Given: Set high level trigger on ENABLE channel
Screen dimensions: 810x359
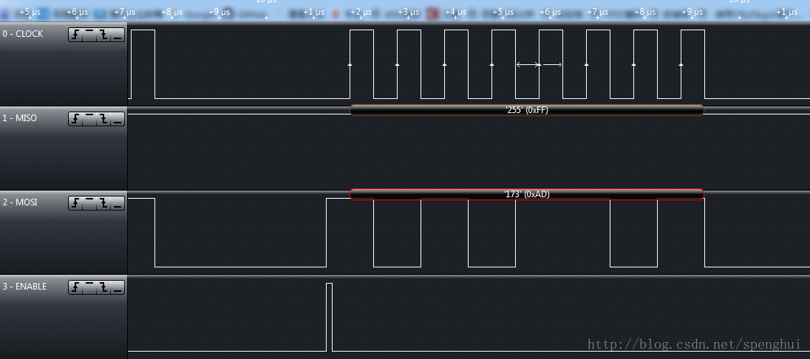Looking at the screenshot, I should [90, 287].
